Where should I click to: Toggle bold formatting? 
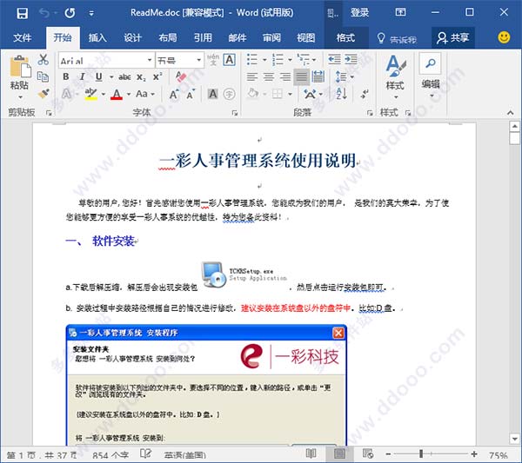click(66, 76)
